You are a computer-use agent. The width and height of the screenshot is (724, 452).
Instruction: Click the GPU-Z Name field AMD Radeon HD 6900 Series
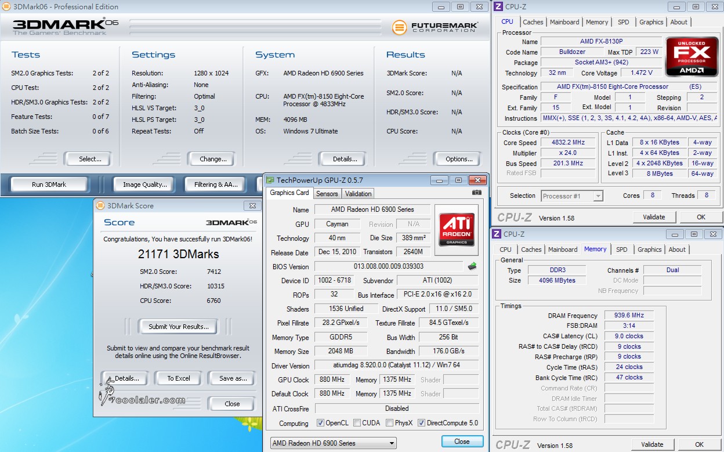click(372, 209)
